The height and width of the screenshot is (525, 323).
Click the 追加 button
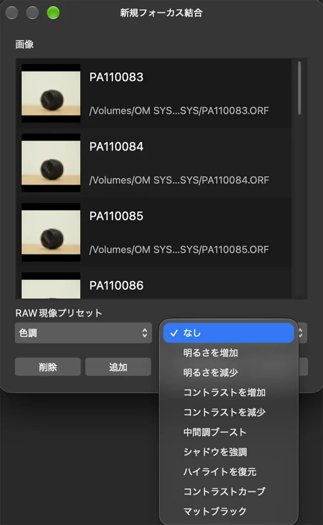point(118,367)
